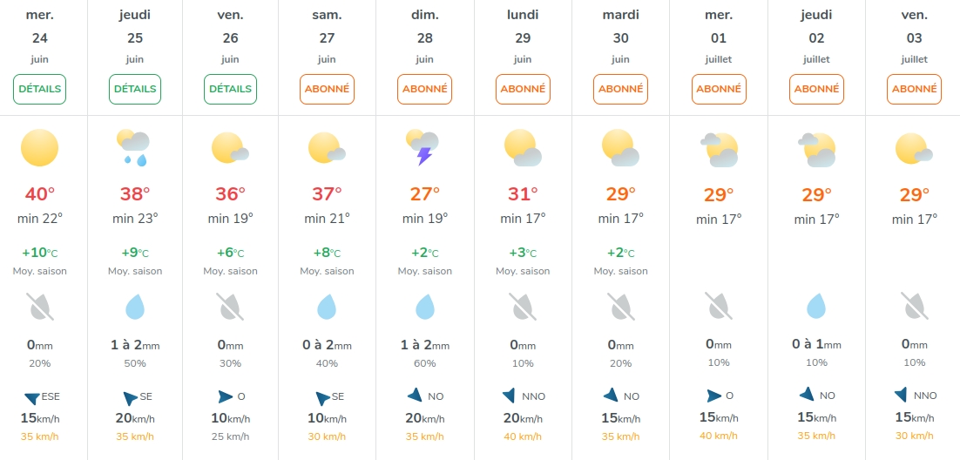
Task: Click the blue raindrop icon for jeudi 02 juillet
Action: point(816,305)
